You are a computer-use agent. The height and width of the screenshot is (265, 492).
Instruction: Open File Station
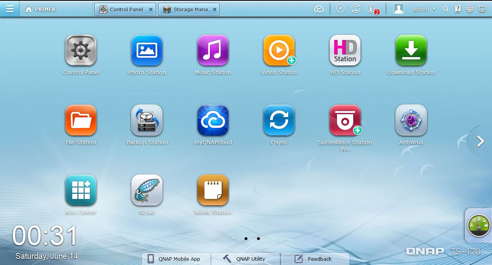tap(81, 120)
